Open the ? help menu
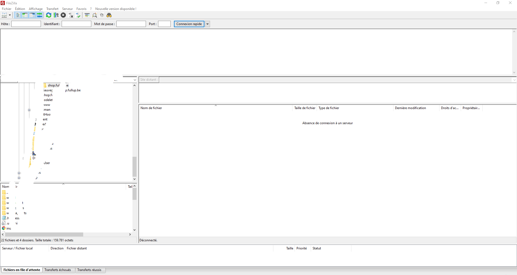517x275 pixels. coord(91,9)
